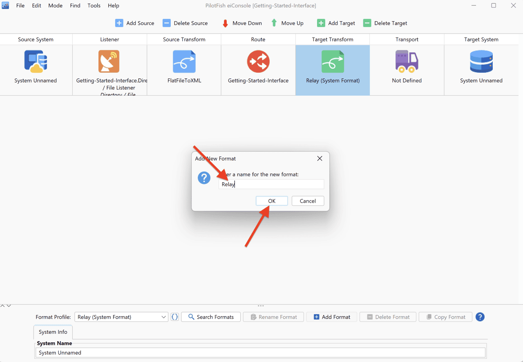This screenshot has width=523, height=362.
Task: Click the Source Transform column header
Action: point(184,39)
